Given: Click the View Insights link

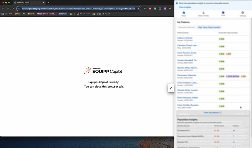Looking at the screenshot, I should tap(185, 7).
